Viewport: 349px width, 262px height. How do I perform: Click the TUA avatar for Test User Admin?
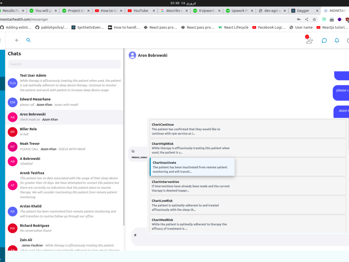pos(12,83)
